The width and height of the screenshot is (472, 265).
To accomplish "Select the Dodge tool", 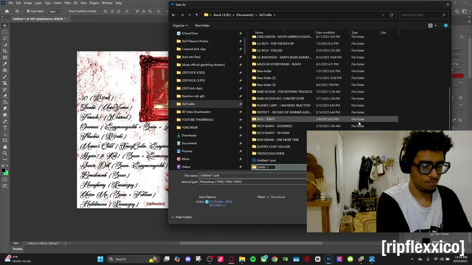I will click(5, 115).
